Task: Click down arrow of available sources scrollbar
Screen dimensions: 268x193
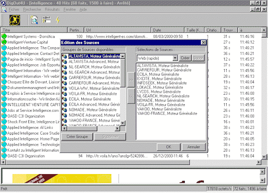Action: [123, 123]
